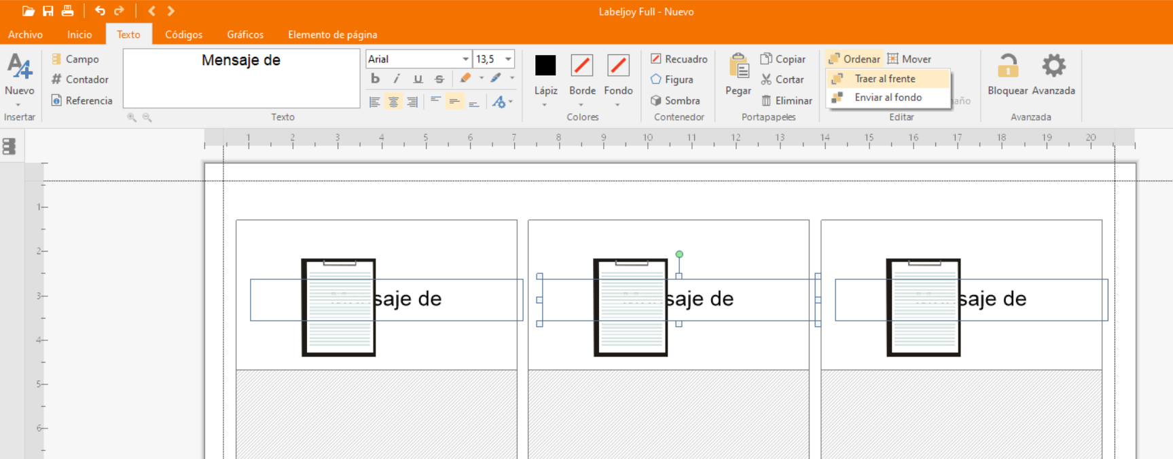Go to the next page arrow
1173x459 pixels.
(171, 11)
